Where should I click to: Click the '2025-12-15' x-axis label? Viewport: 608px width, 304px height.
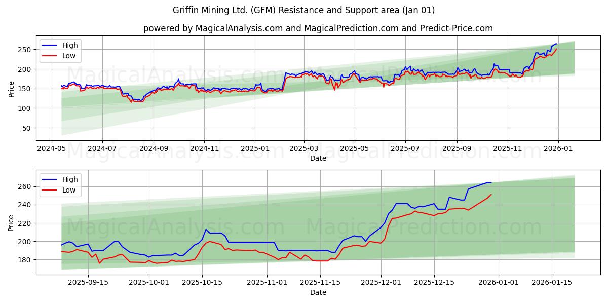434,284
